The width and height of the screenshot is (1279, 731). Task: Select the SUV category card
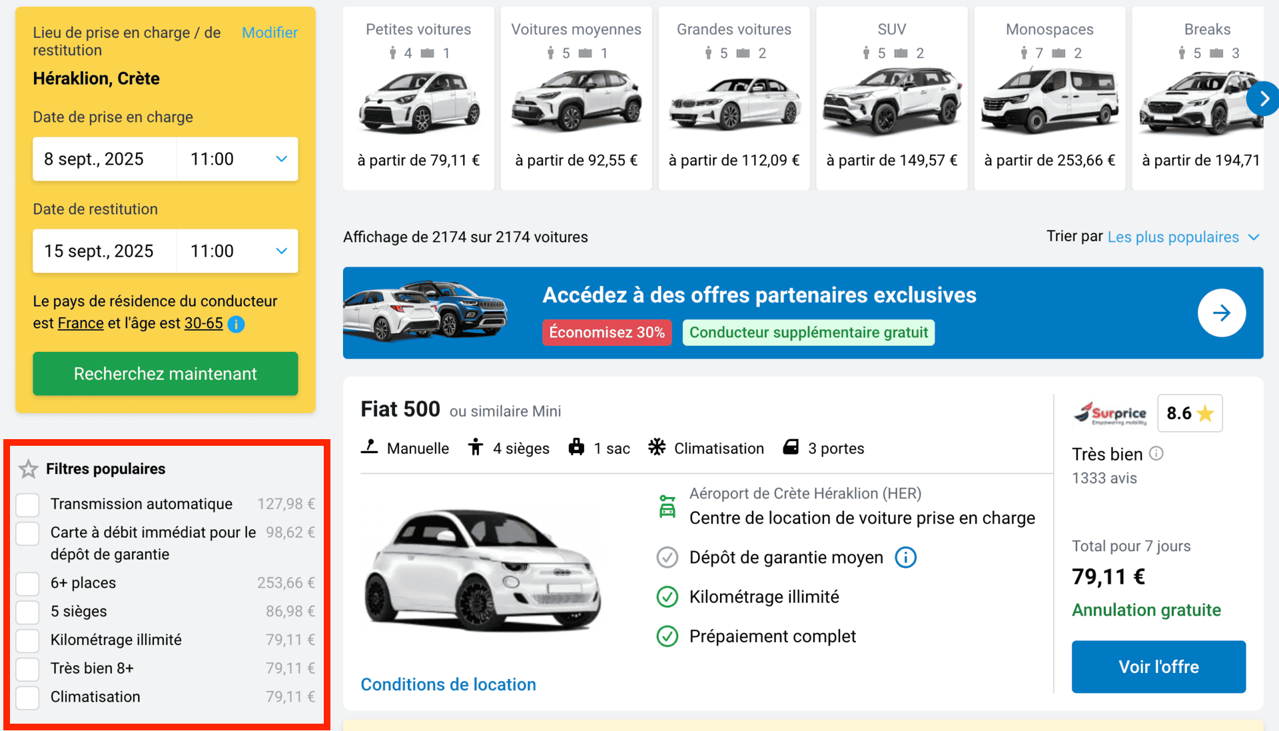[x=892, y=98]
